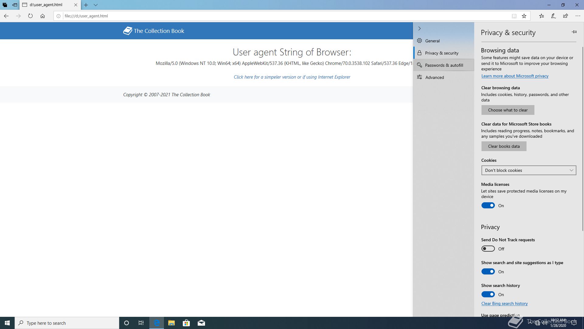584x329 pixels.
Task: Click The Collection Book logo
Action: [154, 31]
